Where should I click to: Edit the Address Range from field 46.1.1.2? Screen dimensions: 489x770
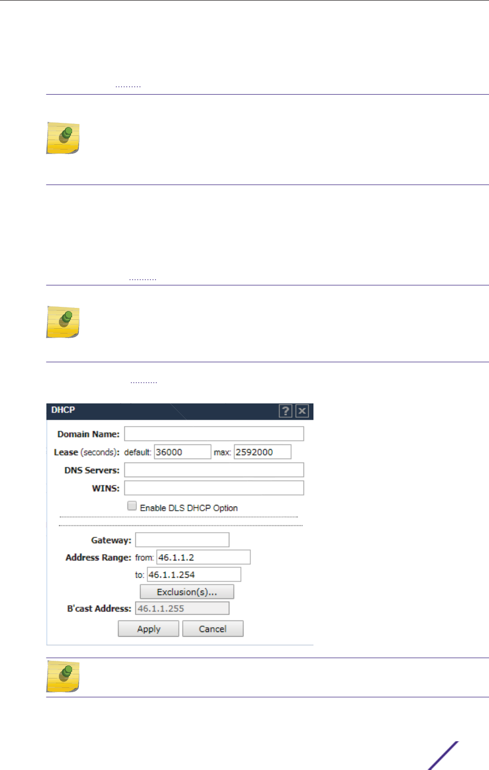204,557
